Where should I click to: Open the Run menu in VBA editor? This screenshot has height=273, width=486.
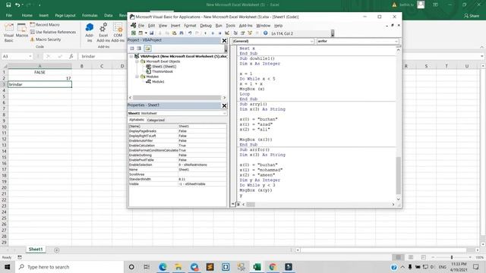click(219, 25)
